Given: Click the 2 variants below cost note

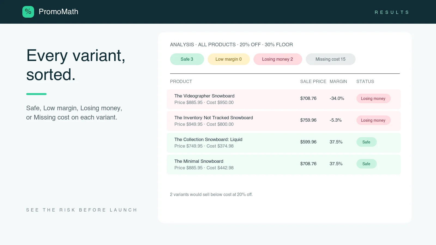Looking at the screenshot, I should pos(211,194).
